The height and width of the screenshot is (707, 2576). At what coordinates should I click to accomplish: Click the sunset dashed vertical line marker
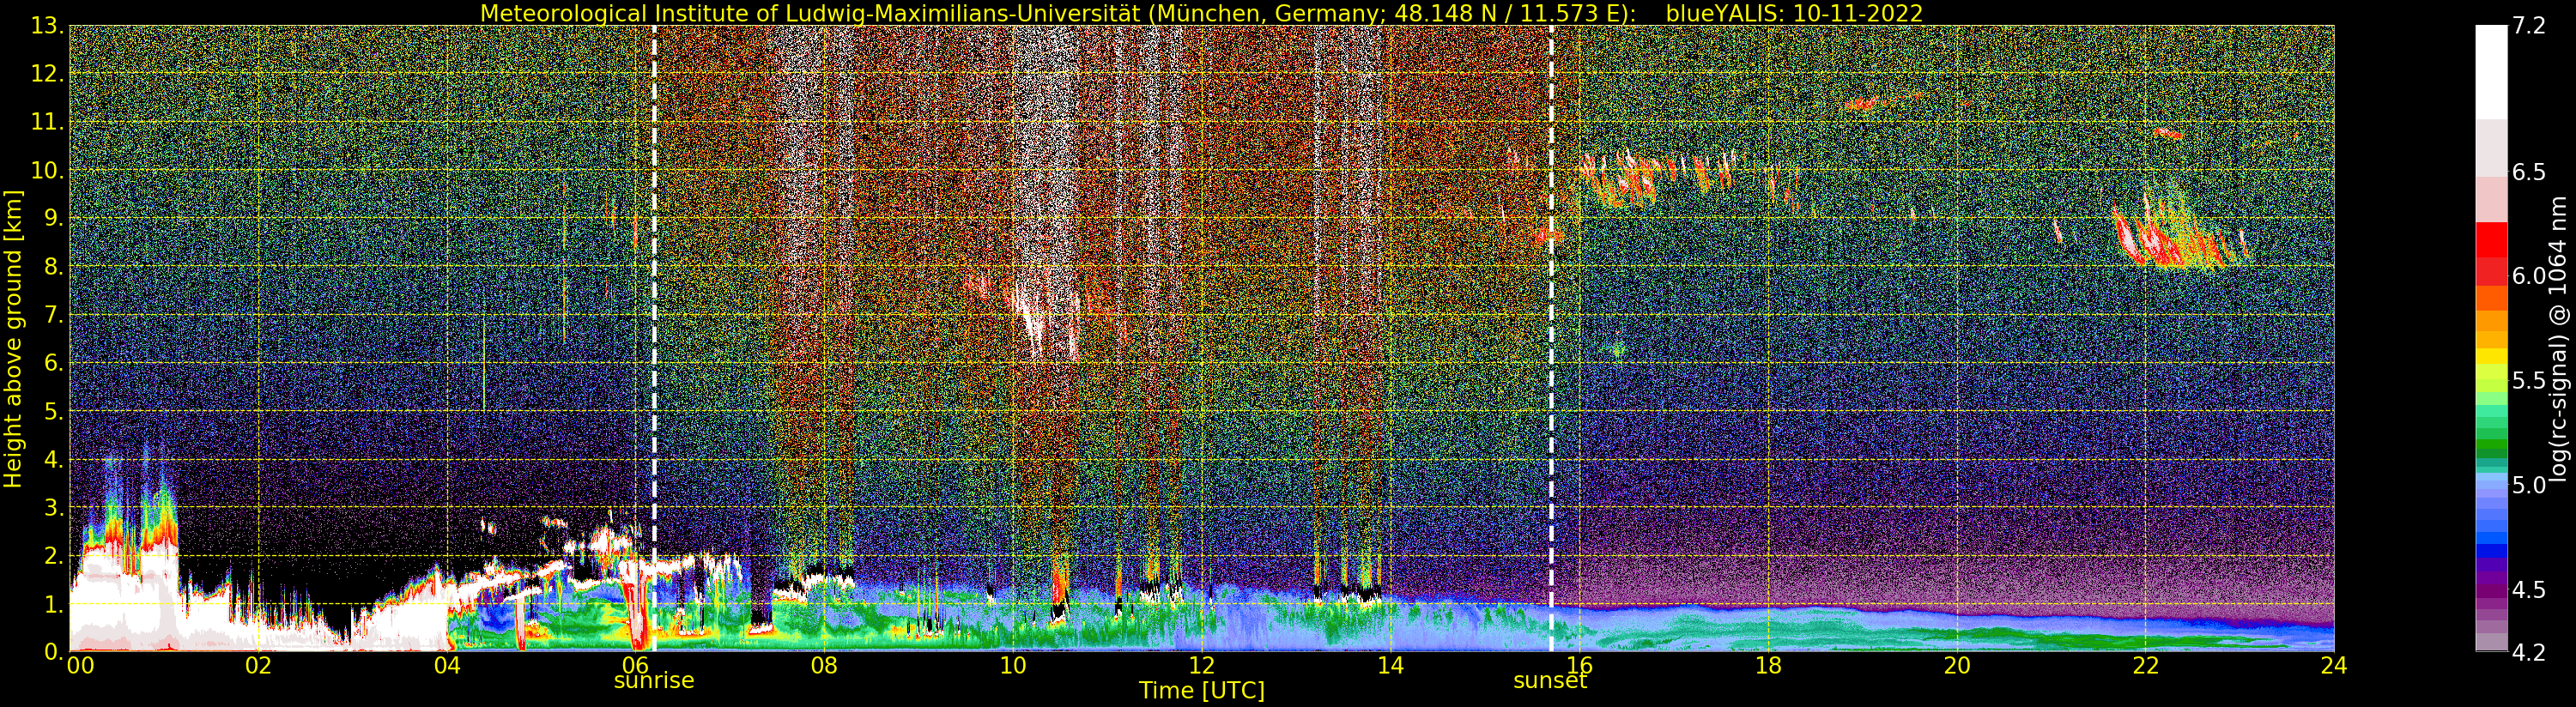pos(1551,338)
